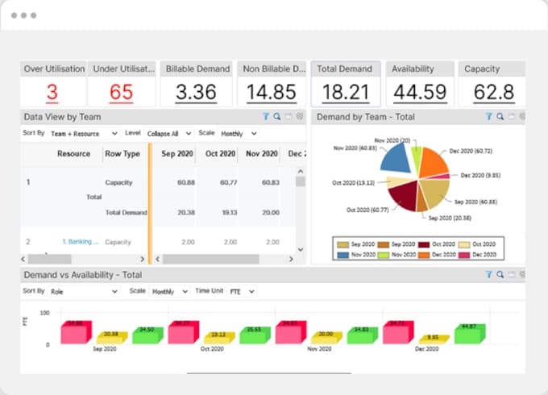Click yellow Oct 2020 bar labeled 19.13

tap(218, 338)
